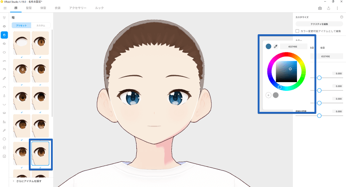Click the テクスチャを編集 button

coord(319,24)
